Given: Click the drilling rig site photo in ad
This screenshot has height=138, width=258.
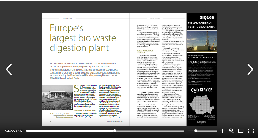Looking at the screenshot, I should [202, 41].
